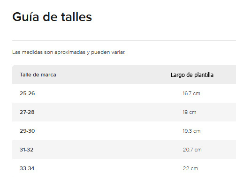This screenshot has height=181, width=236.
Task: Click the 27-28 size row label
Action: pyautogui.click(x=27, y=112)
